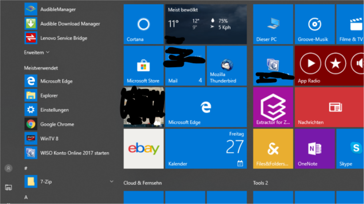Launch Audible Download Manager

coord(70,24)
